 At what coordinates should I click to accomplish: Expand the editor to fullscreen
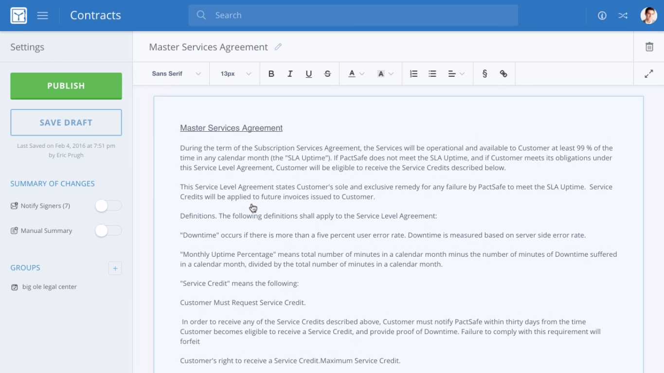click(x=649, y=74)
